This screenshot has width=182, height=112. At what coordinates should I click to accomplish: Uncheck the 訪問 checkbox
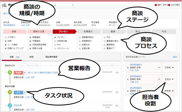6,41
